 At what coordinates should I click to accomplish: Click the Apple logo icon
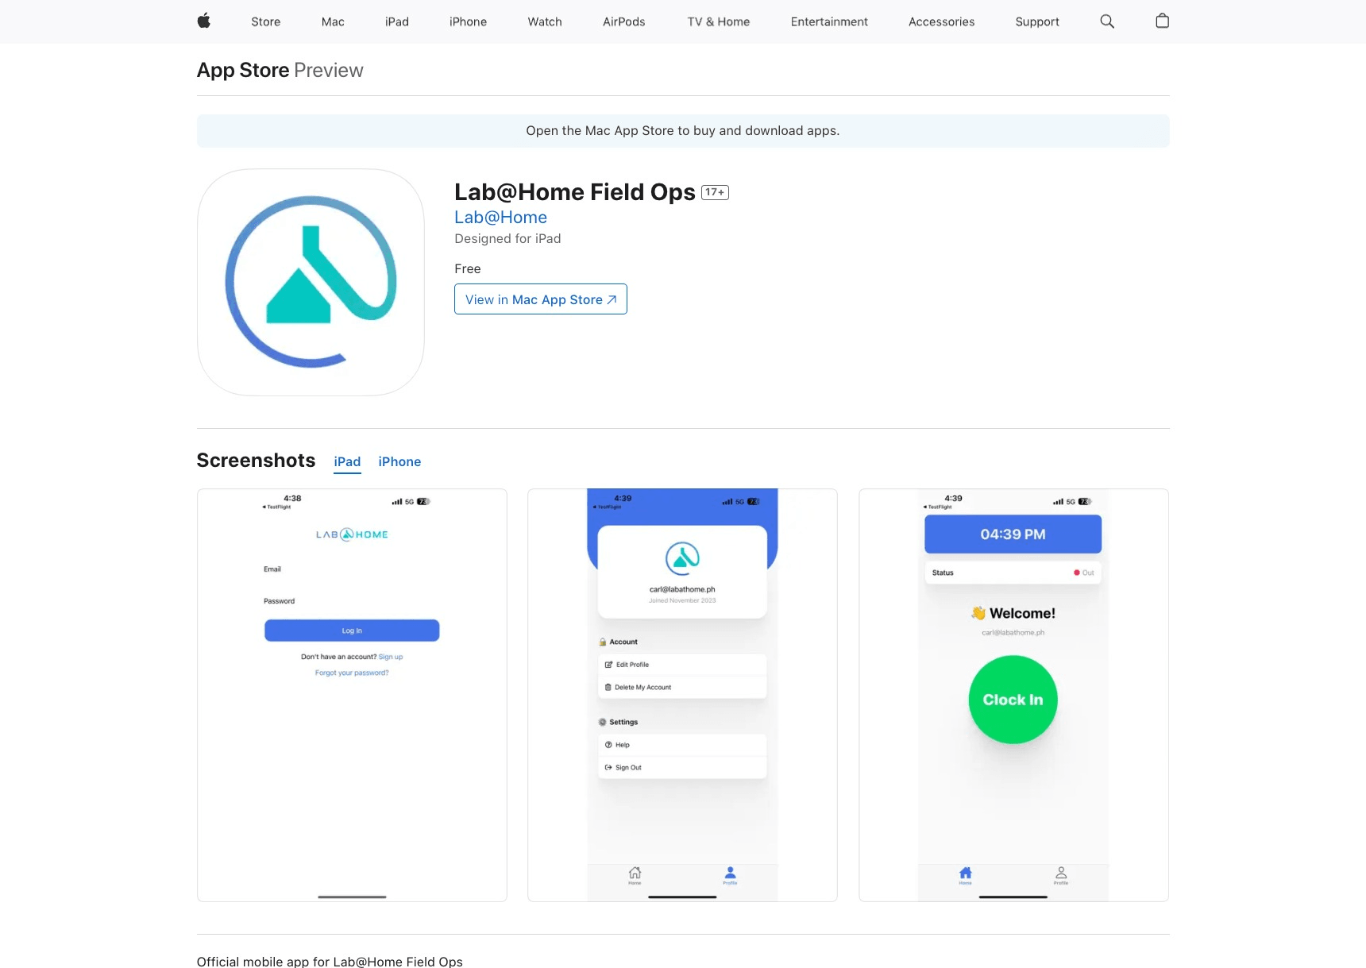[x=204, y=21]
